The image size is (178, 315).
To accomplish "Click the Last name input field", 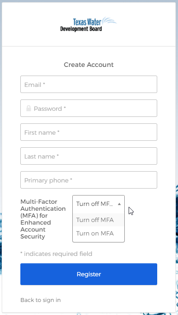I will click(89, 156).
